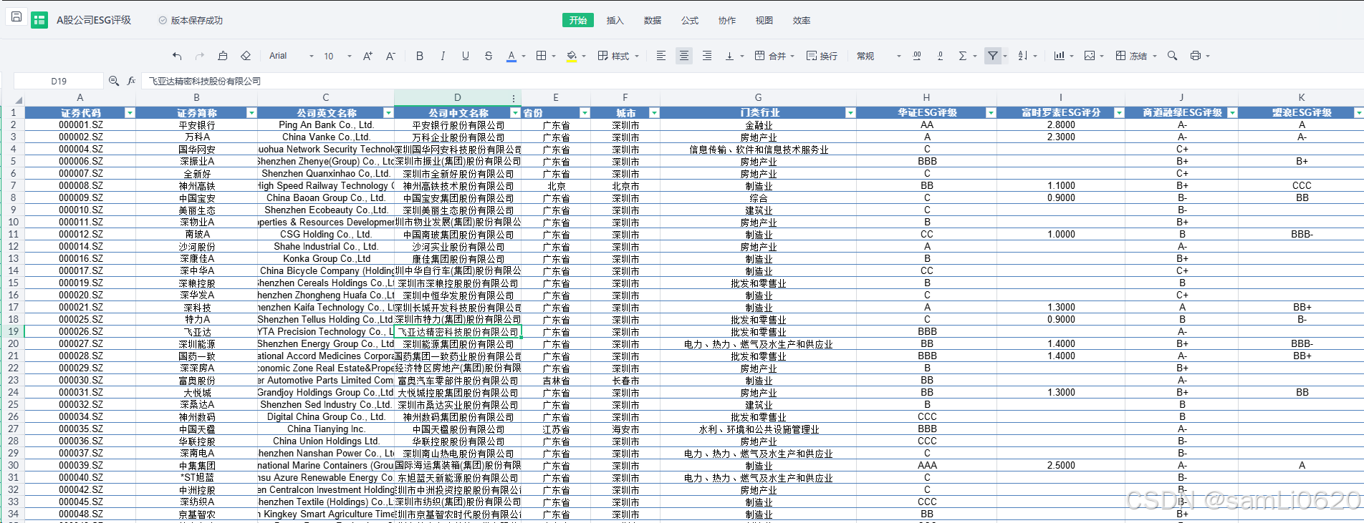Apply the font color A icon
The width and height of the screenshot is (1364, 523).
pos(511,56)
